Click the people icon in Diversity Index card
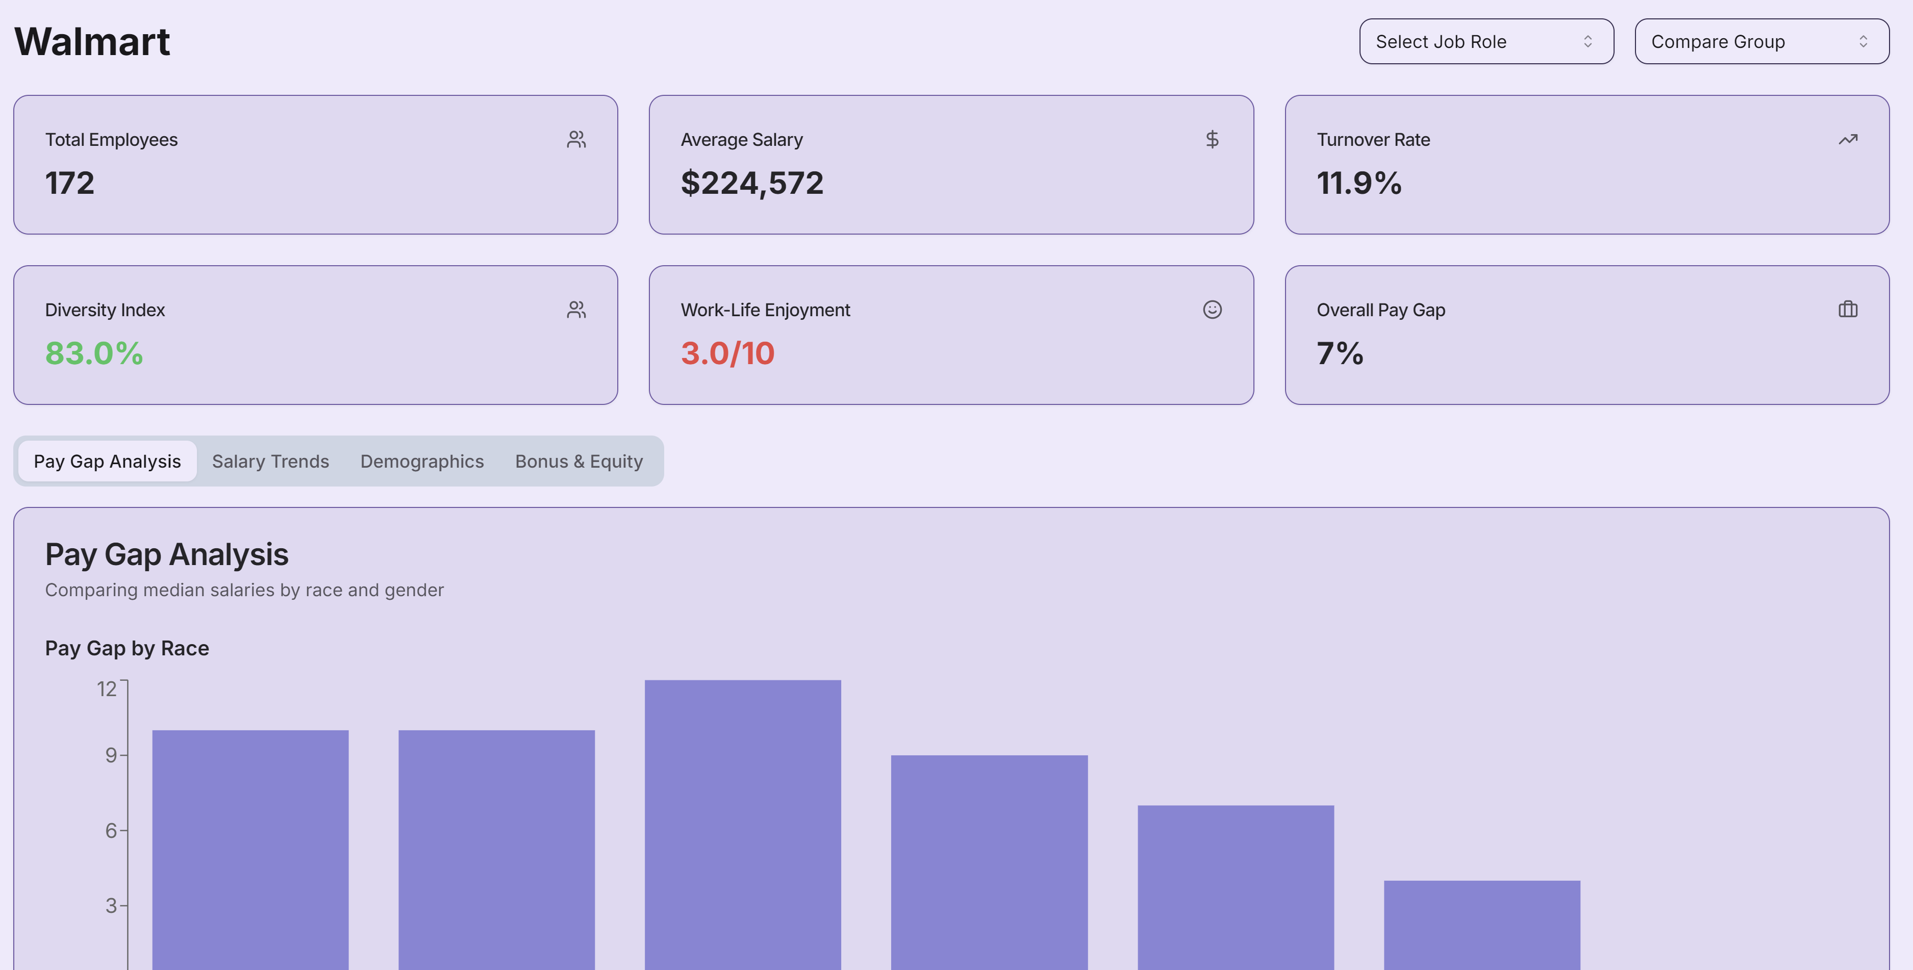 coord(576,310)
